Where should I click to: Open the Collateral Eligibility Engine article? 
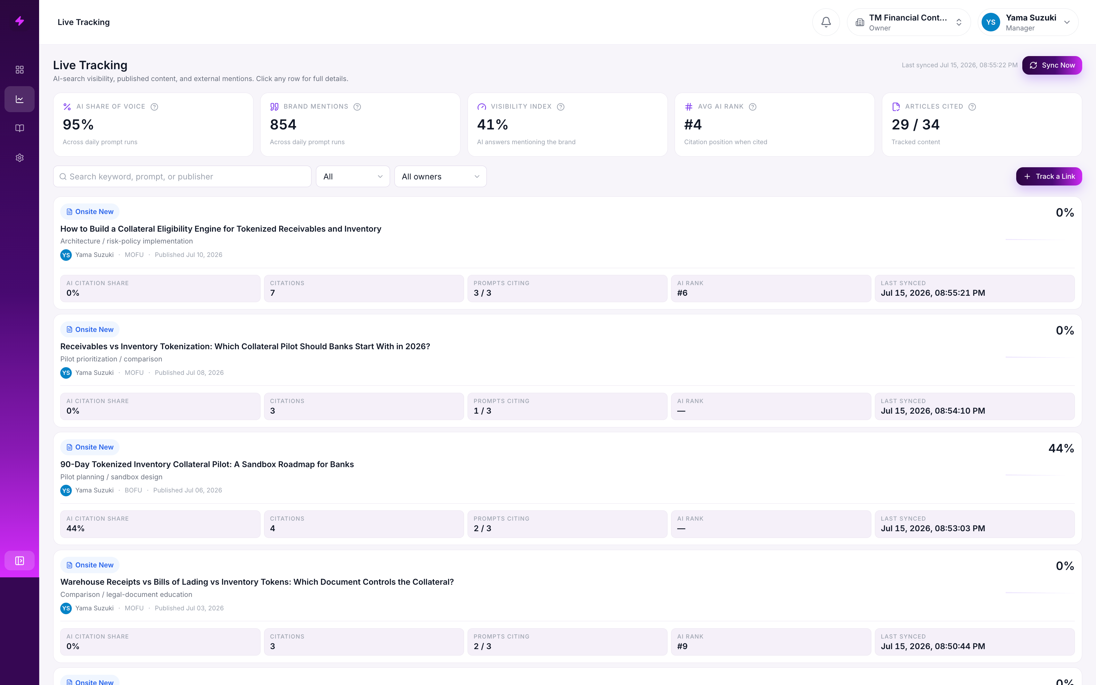coord(221,229)
